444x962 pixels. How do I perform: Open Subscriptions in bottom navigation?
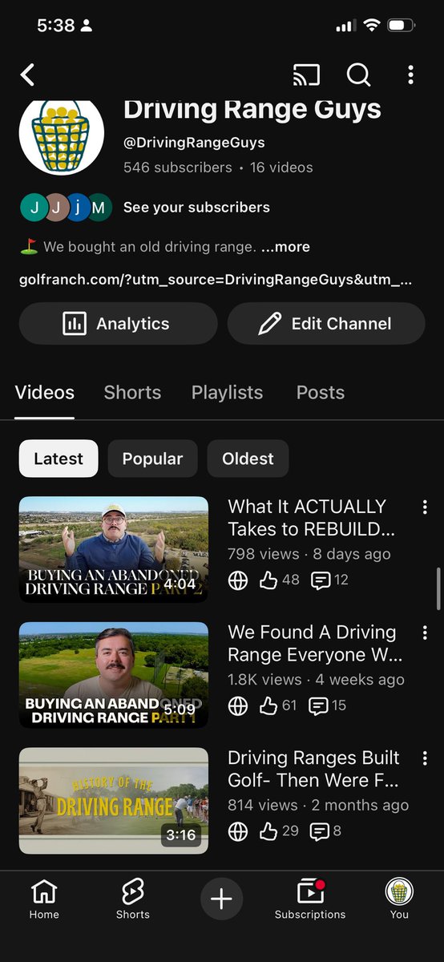pyautogui.click(x=310, y=899)
